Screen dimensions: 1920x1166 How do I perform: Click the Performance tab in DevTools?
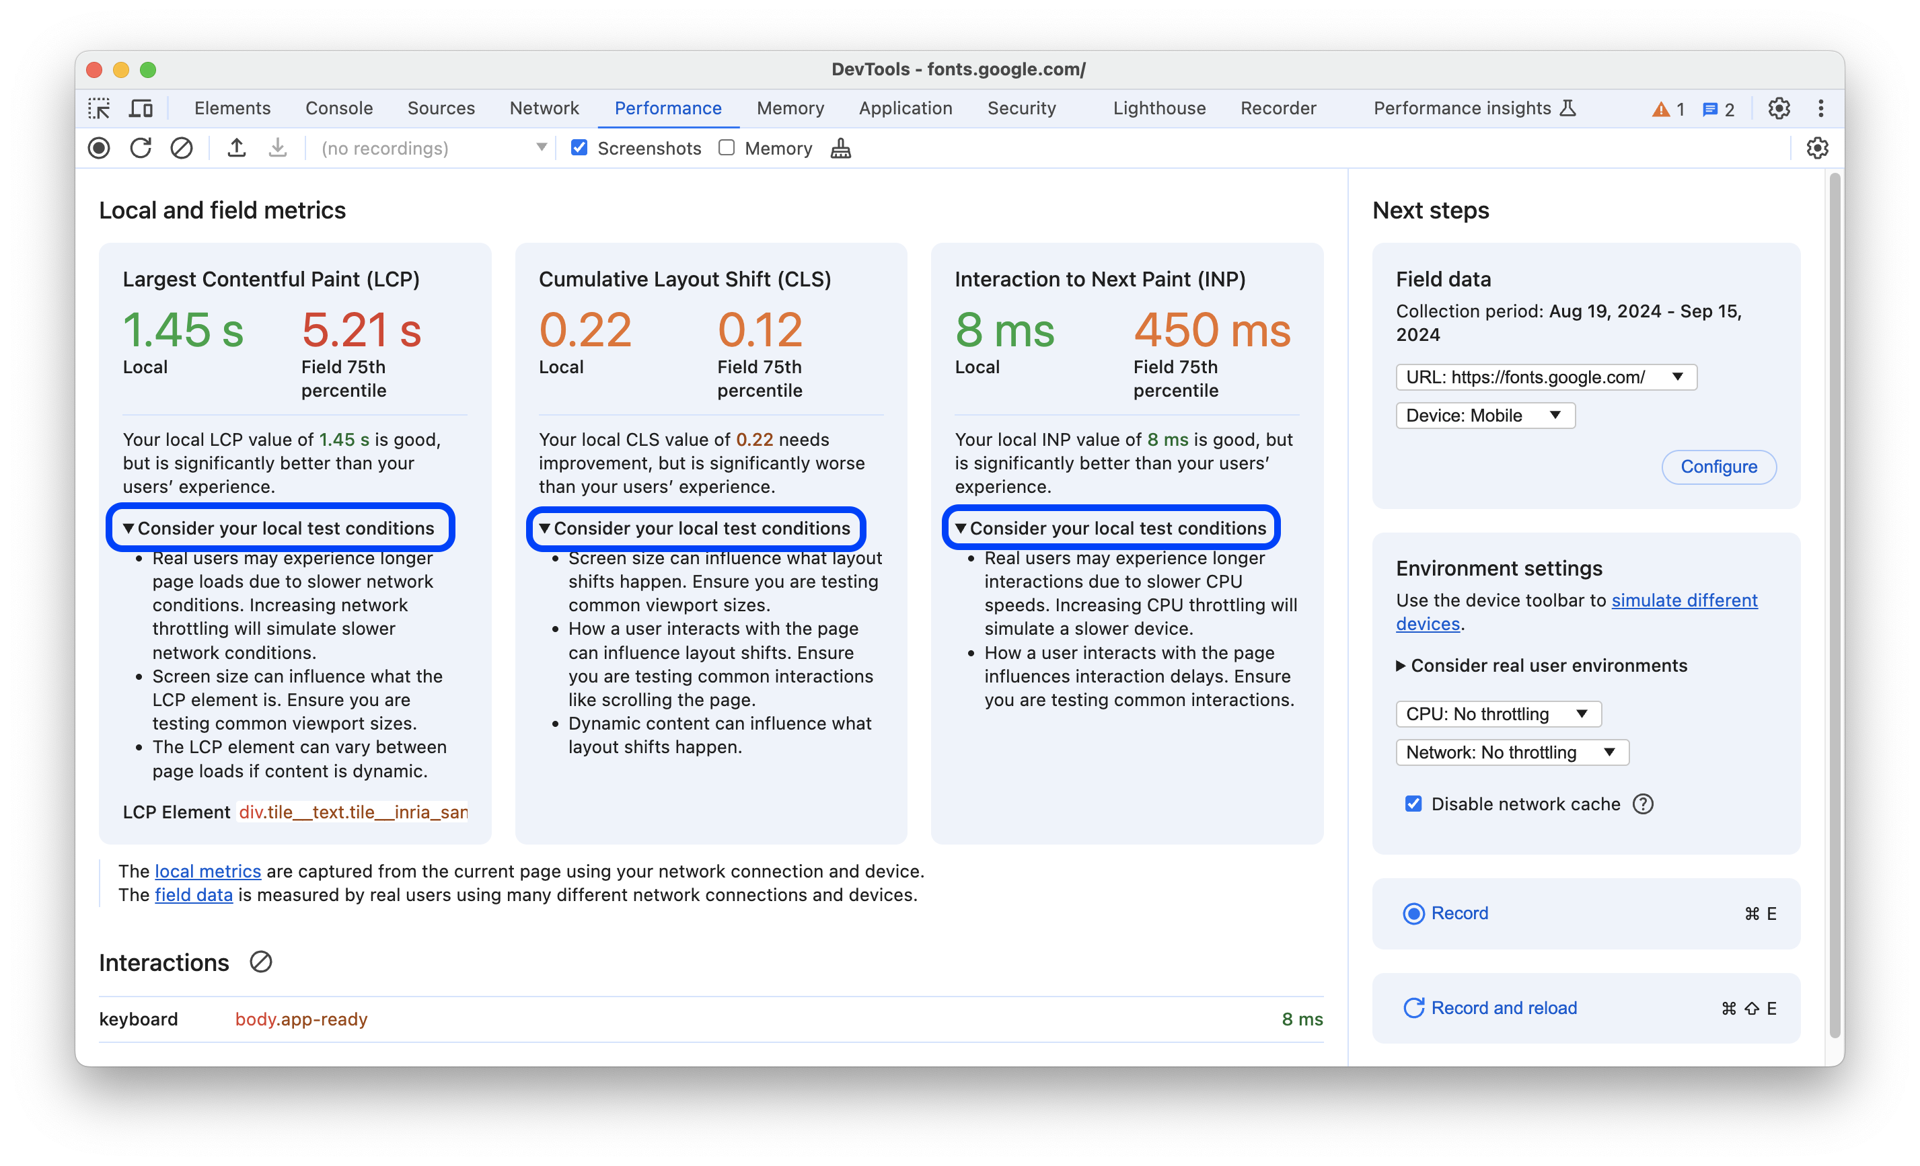[667, 107]
